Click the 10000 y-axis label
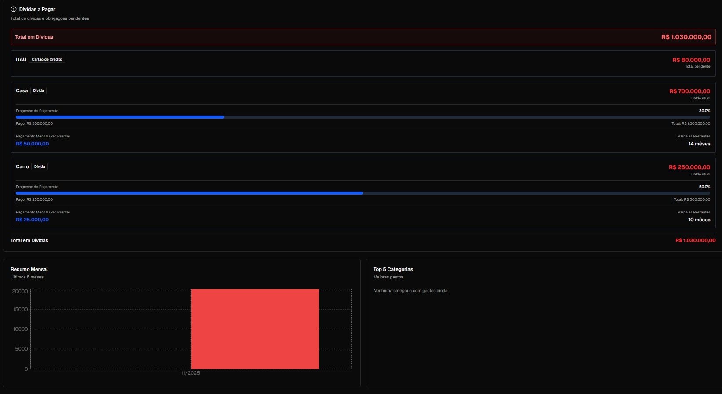The height and width of the screenshot is (394, 722). coord(20,329)
